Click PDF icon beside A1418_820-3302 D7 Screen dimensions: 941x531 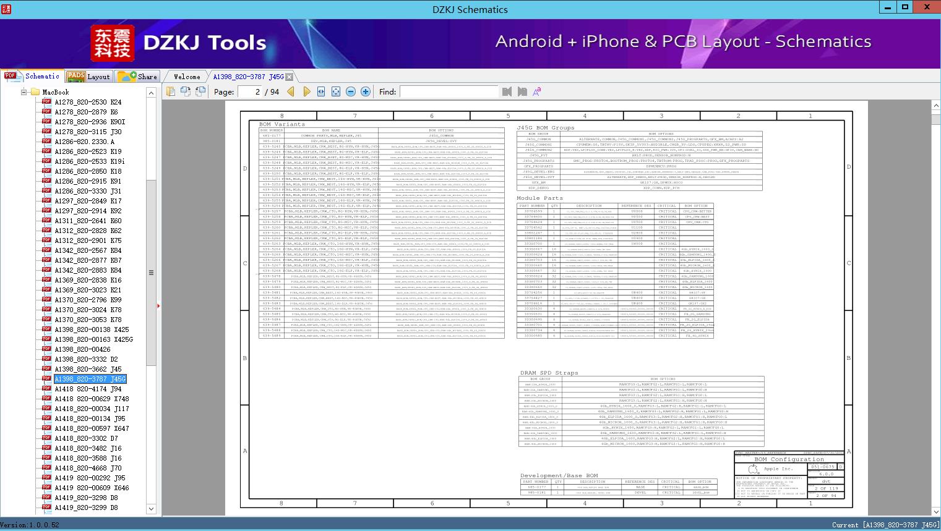point(46,438)
